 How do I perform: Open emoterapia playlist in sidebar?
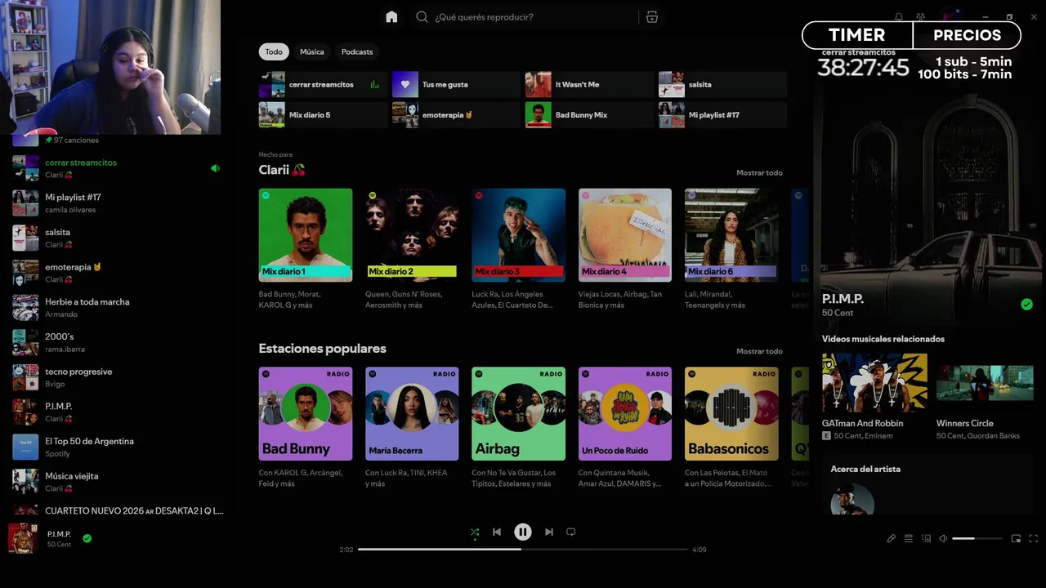coord(118,273)
